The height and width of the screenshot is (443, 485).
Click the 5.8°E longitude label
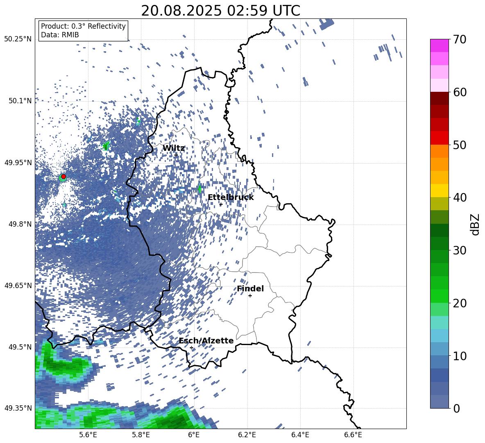click(x=141, y=435)
